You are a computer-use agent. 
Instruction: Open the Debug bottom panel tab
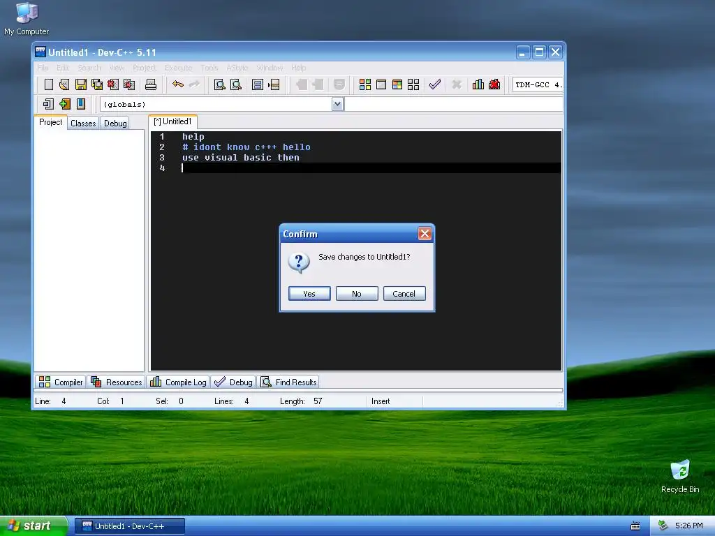233,382
